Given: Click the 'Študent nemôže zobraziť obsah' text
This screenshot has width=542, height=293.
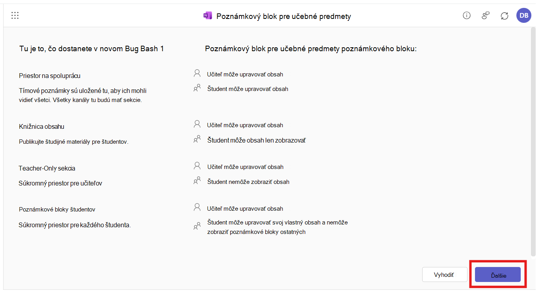Looking at the screenshot, I should click(x=248, y=182).
